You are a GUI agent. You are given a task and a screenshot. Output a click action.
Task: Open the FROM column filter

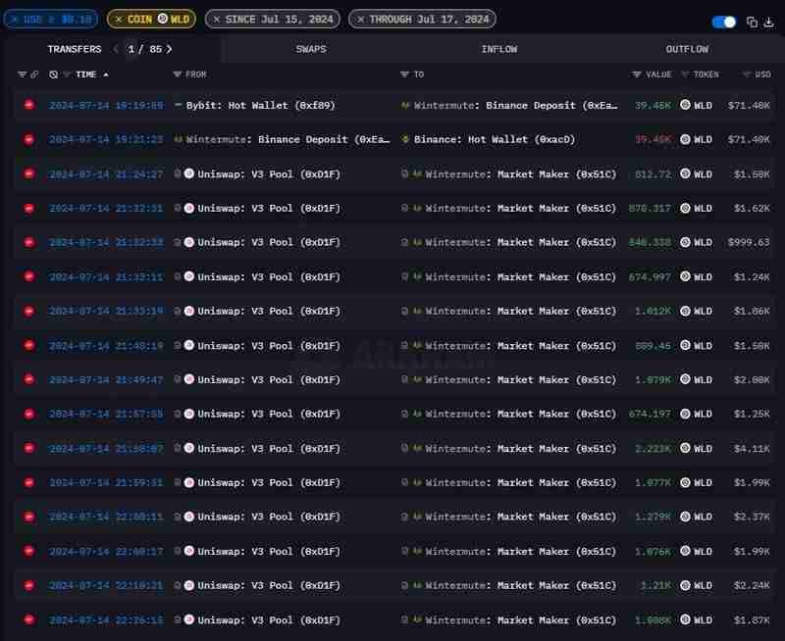pyautogui.click(x=178, y=74)
